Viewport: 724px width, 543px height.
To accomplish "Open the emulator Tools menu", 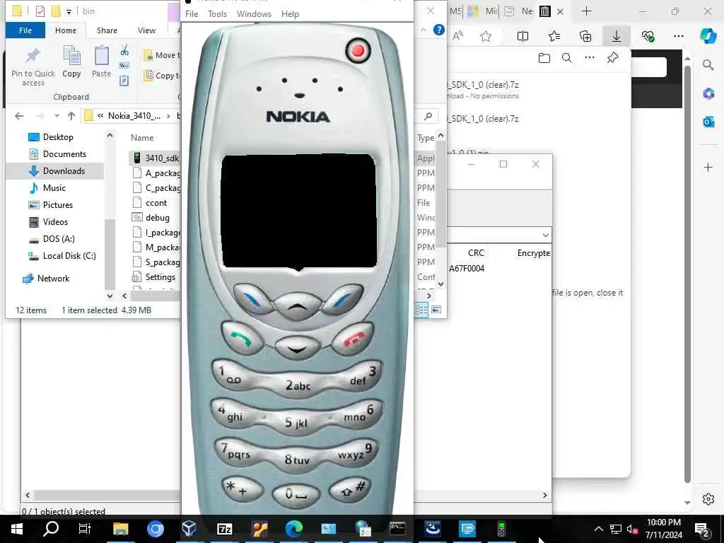I will 218,14.
